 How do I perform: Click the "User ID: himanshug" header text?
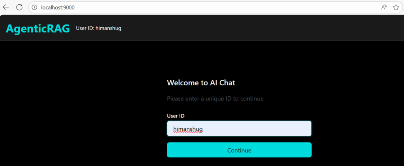tap(98, 28)
